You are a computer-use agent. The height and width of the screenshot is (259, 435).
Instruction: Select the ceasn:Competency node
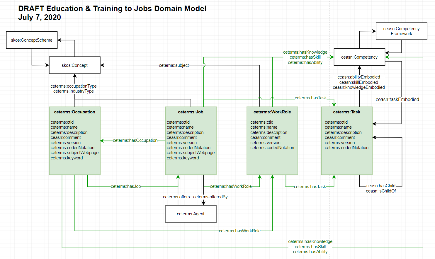point(359,57)
